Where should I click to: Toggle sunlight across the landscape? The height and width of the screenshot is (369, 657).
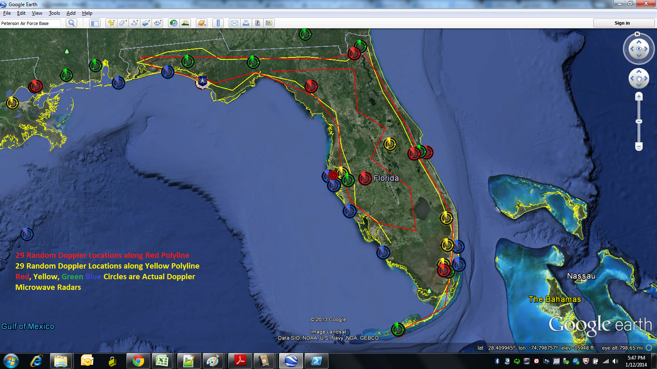[x=186, y=23]
